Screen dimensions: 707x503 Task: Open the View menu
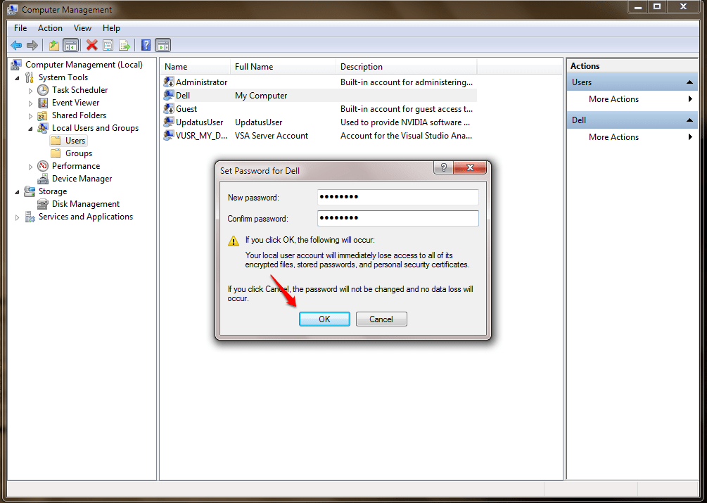[x=82, y=28]
